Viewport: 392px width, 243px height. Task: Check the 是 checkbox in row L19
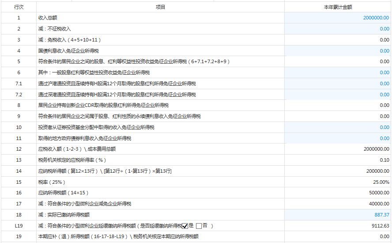185,226
